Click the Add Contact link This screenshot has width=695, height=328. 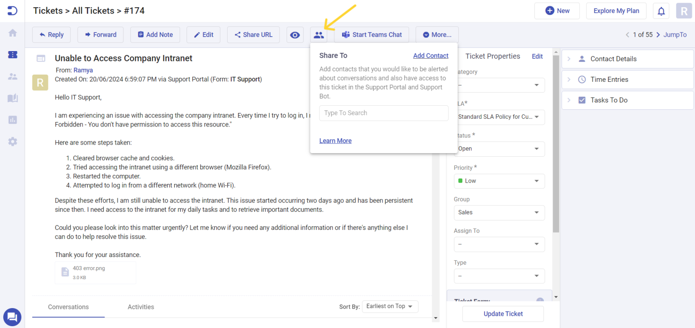pyautogui.click(x=430, y=56)
